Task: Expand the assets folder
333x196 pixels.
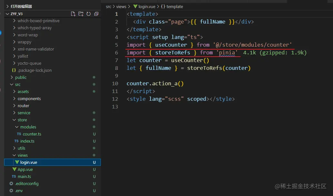Action: click(14, 91)
